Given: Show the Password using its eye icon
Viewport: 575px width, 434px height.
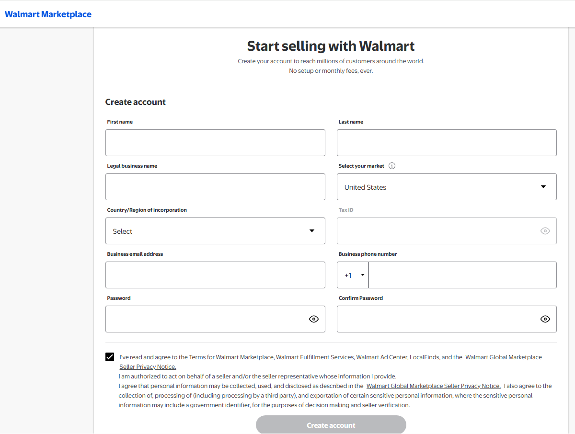Looking at the screenshot, I should (x=313, y=319).
